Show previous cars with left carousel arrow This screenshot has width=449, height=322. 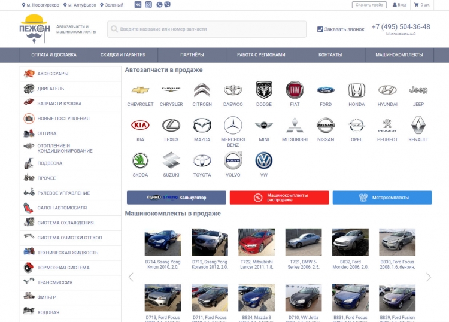tap(131, 277)
